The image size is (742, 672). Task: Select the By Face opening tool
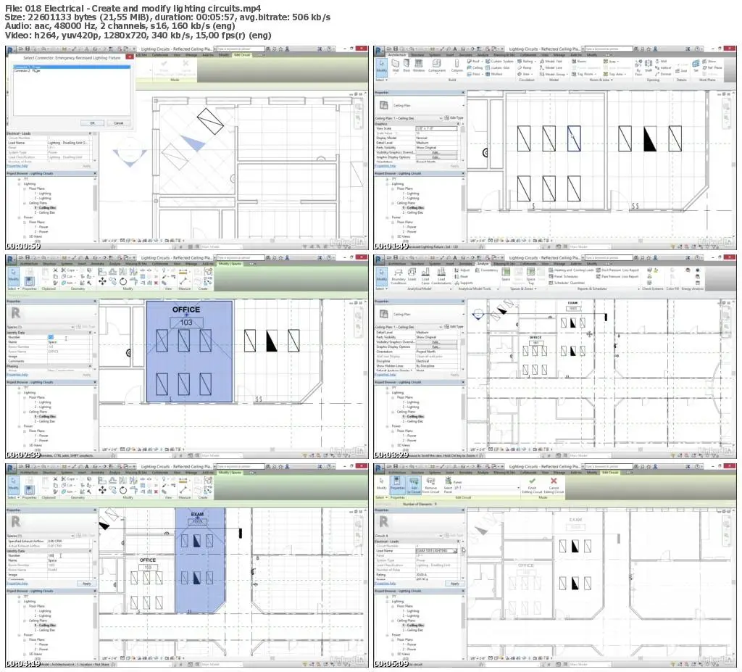tap(638, 67)
